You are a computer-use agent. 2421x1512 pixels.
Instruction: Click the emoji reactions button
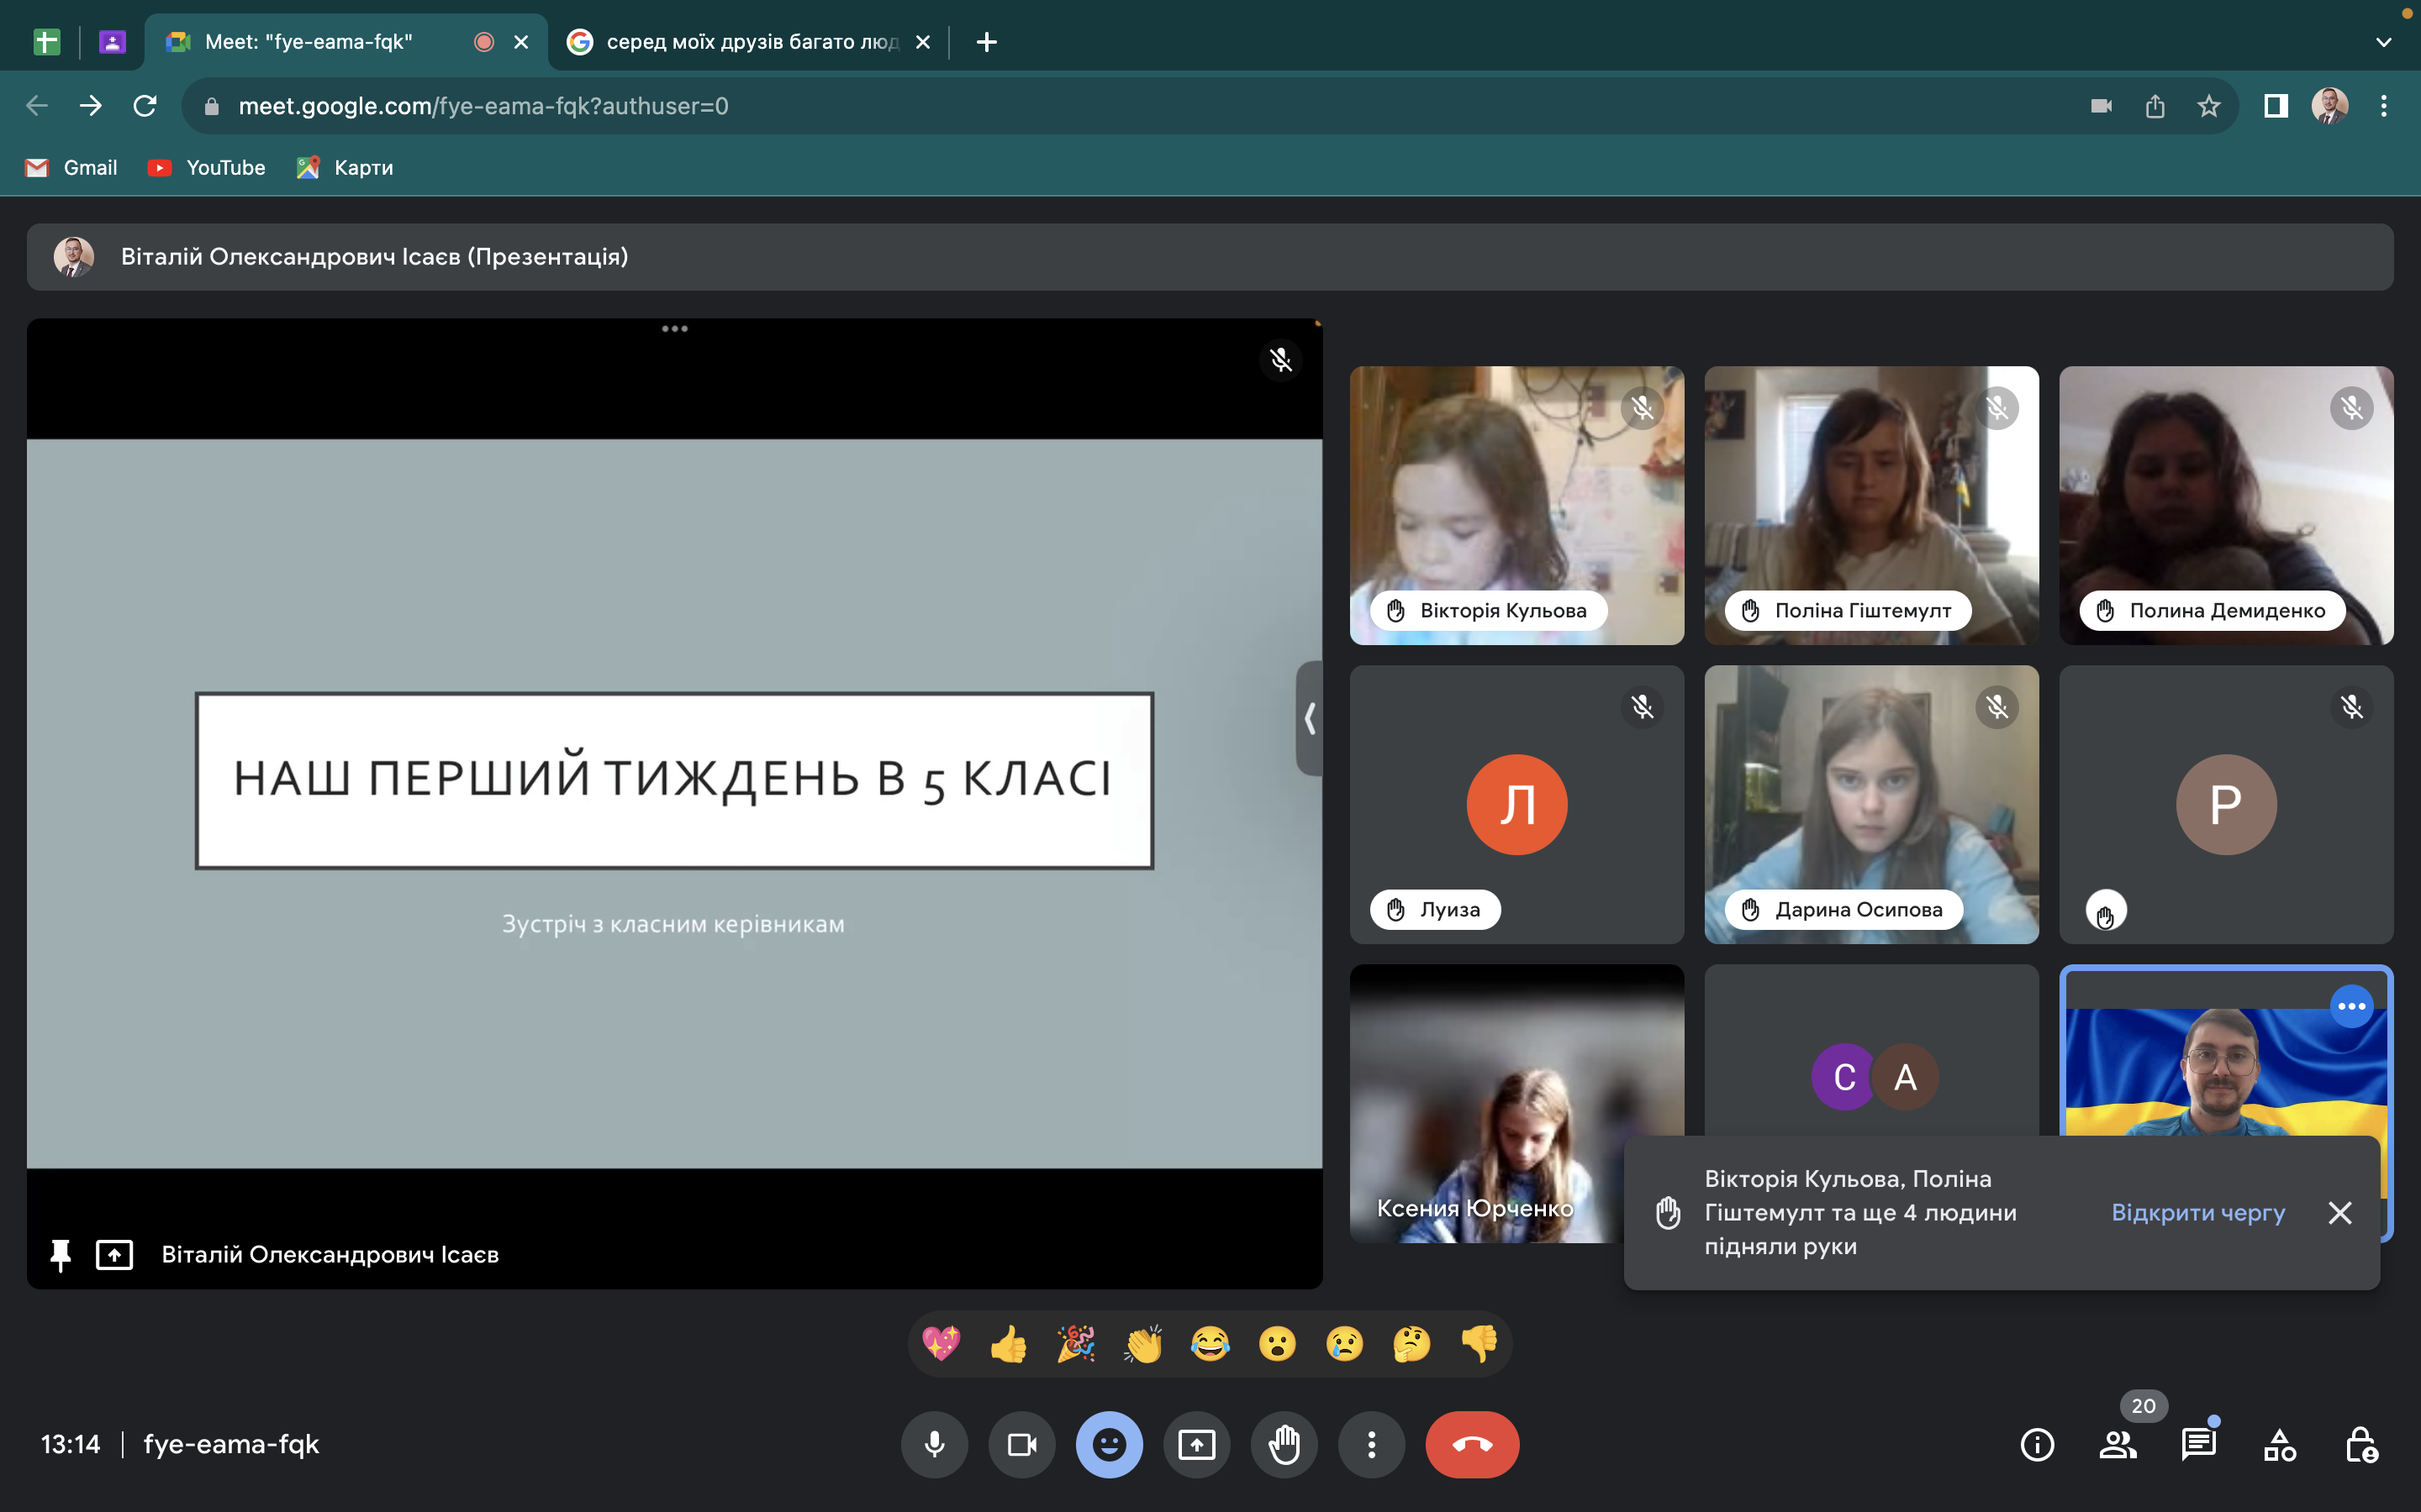tap(1109, 1444)
